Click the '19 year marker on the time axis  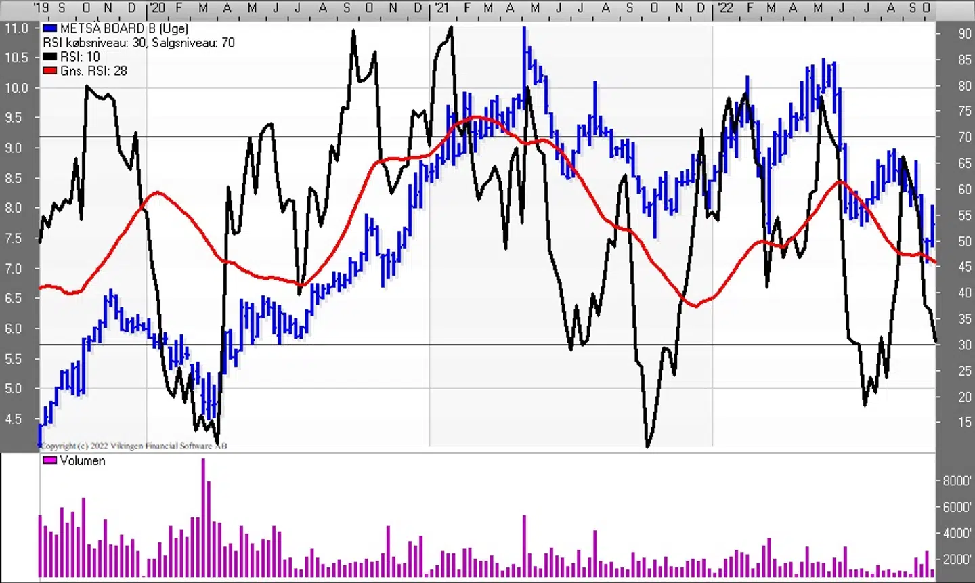42,7
